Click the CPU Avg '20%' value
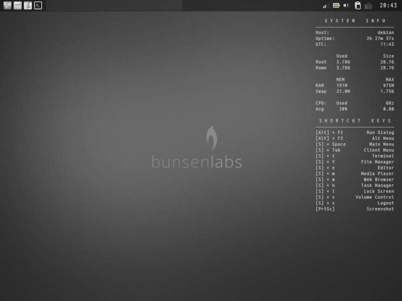402x301 pixels. pos(343,109)
